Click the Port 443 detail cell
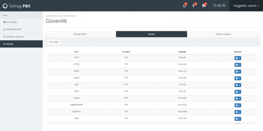Viewport: 263px width, 131px height. pyautogui.click(x=182, y=64)
